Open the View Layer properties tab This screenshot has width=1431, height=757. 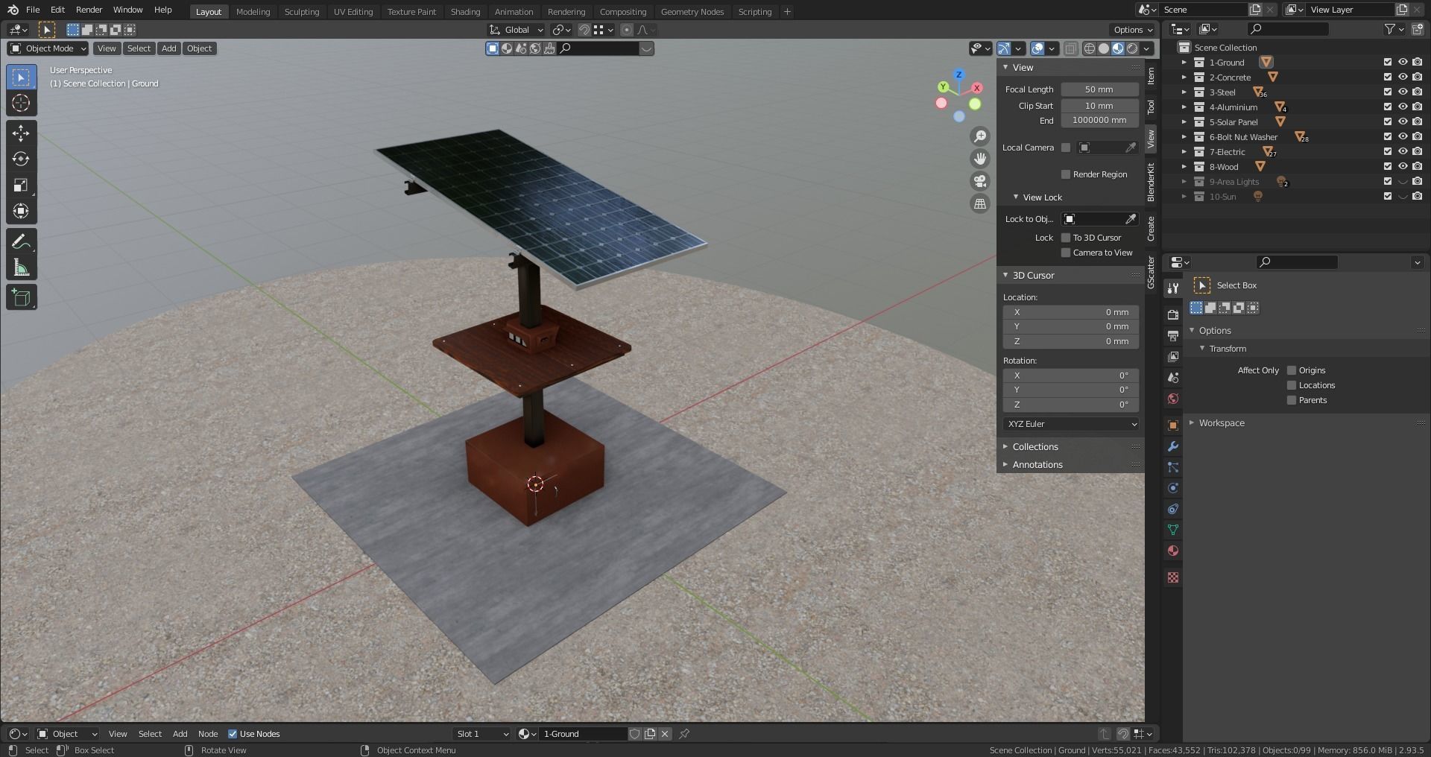point(1172,357)
